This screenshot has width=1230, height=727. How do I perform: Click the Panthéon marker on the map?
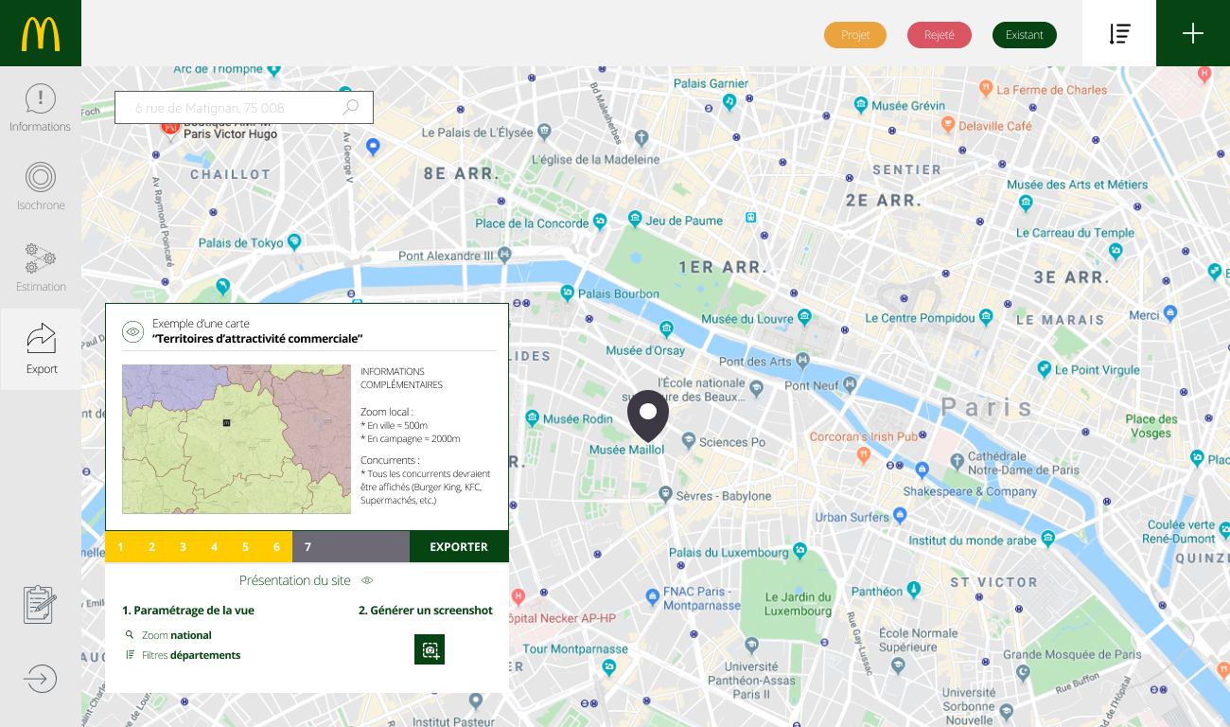pos(913,590)
